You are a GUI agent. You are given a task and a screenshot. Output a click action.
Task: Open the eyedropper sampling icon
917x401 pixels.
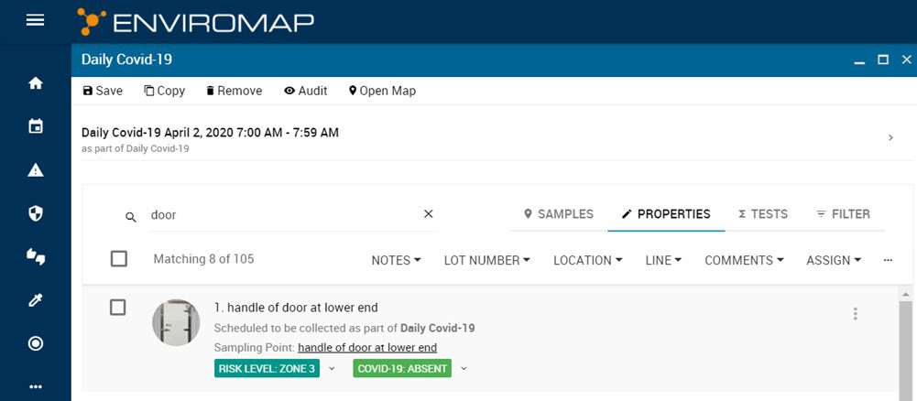coord(36,300)
